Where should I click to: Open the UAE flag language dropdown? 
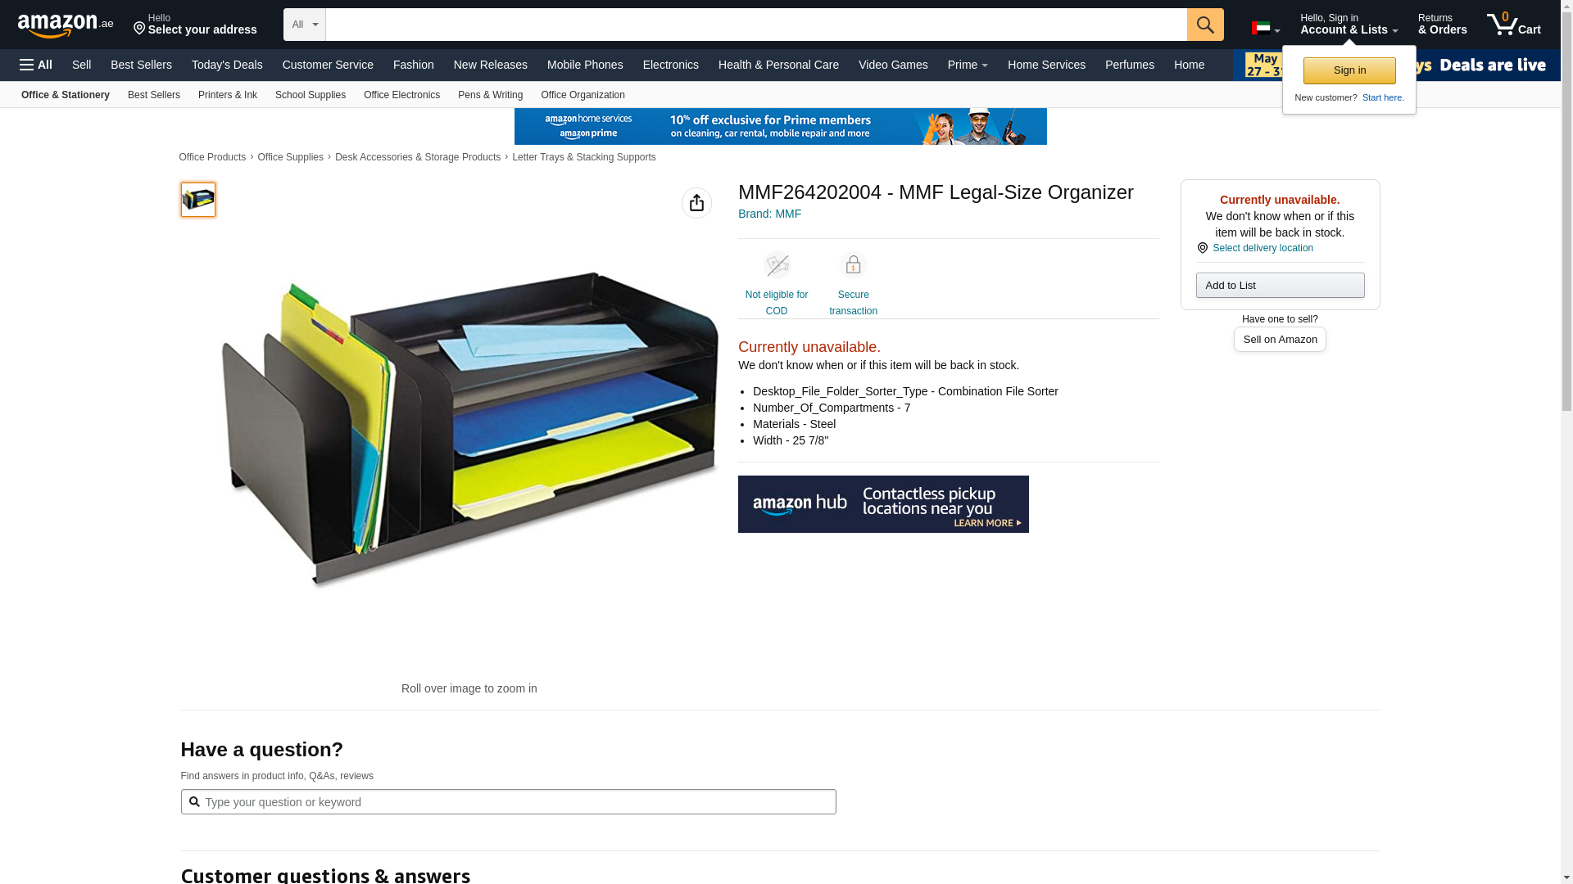[x=1266, y=29]
